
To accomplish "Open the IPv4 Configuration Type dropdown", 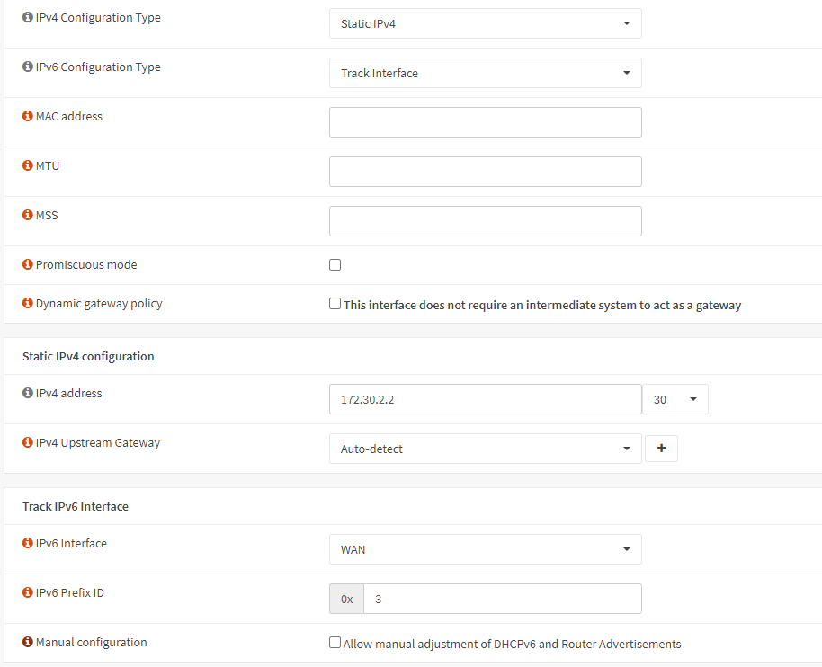I will 485,23.
